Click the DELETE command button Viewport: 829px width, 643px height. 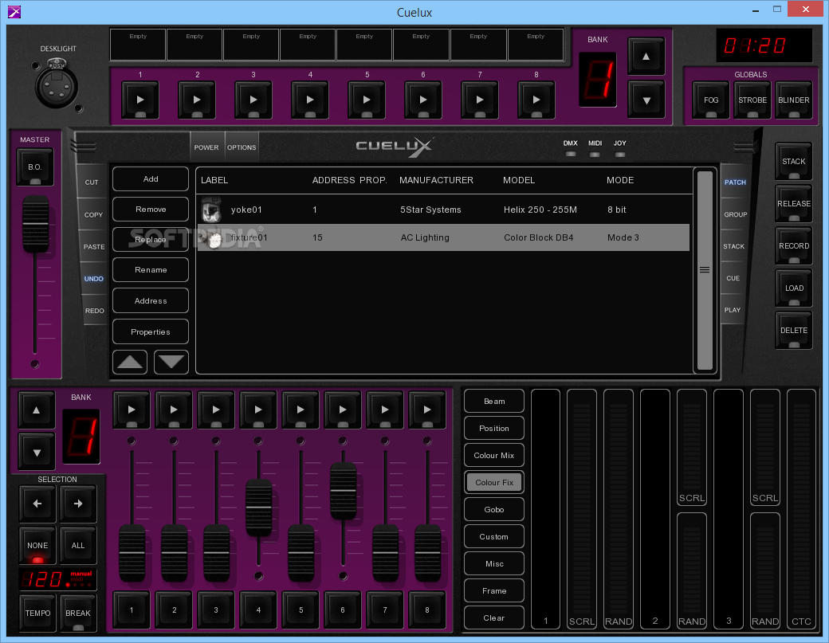click(x=794, y=330)
